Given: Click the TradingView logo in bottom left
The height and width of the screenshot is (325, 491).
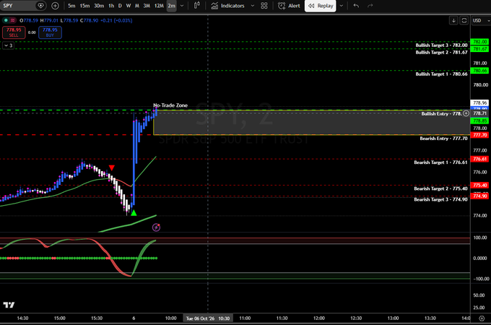Looking at the screenshot, I should pos(9,305).
